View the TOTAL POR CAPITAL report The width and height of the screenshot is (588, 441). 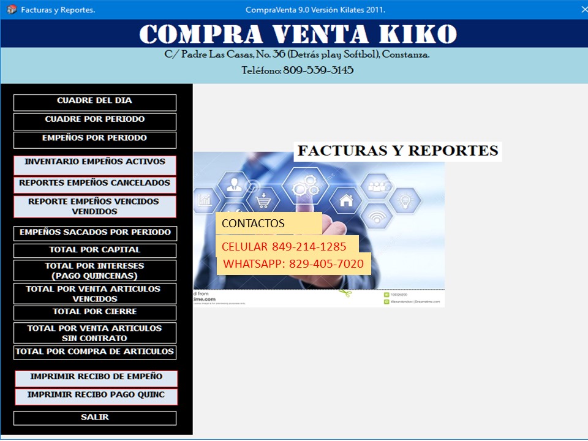coord(95,251)
